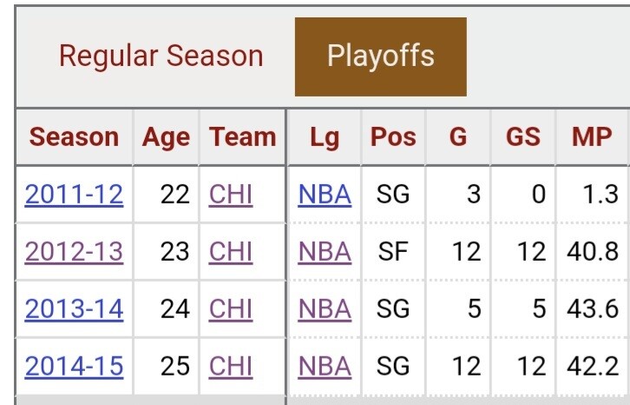Open the 2012-13 season link

click(75, 251)
